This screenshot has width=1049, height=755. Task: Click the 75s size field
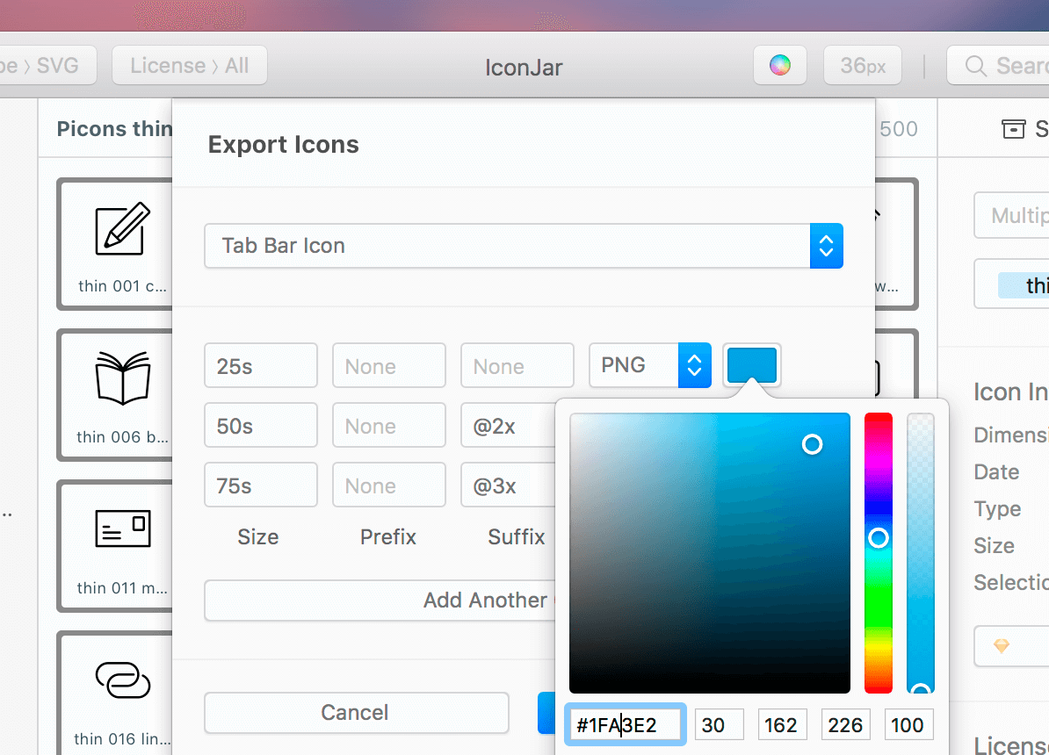(x=261, y=485)
